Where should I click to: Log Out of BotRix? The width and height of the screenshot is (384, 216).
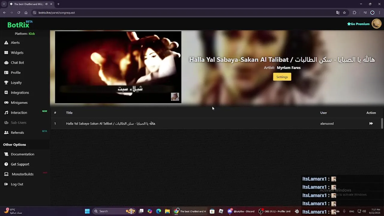(x=17, y=184)
